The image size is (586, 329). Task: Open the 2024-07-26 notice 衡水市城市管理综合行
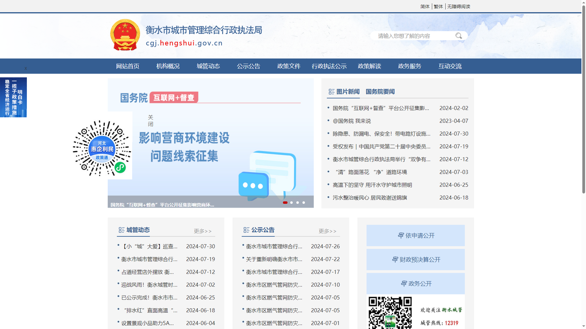coord(274,247)
